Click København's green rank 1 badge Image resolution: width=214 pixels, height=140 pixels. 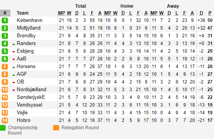[5, 20]
